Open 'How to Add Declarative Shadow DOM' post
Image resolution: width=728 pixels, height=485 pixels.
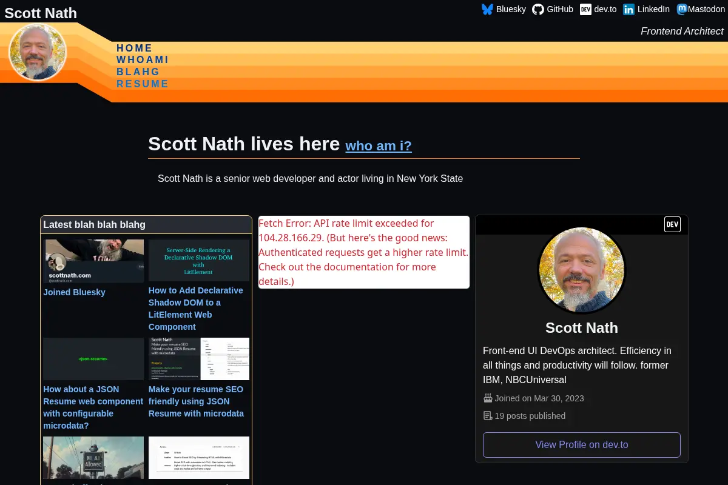click(196, 309)
